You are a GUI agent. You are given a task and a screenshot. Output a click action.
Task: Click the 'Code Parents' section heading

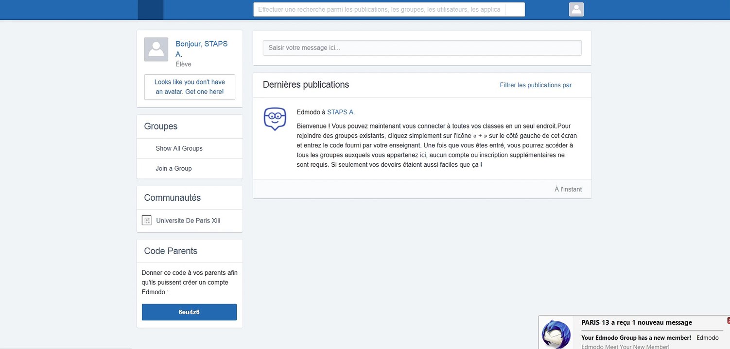coord(171,251)
